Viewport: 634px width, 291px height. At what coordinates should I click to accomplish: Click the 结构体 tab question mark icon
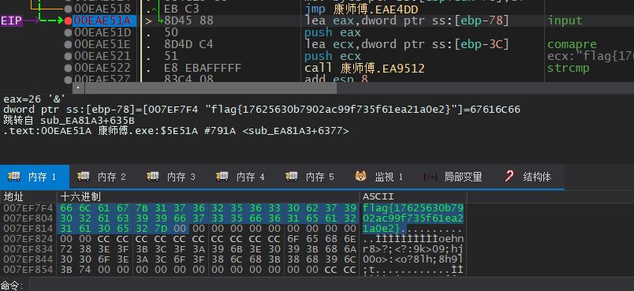coord(509,176)
